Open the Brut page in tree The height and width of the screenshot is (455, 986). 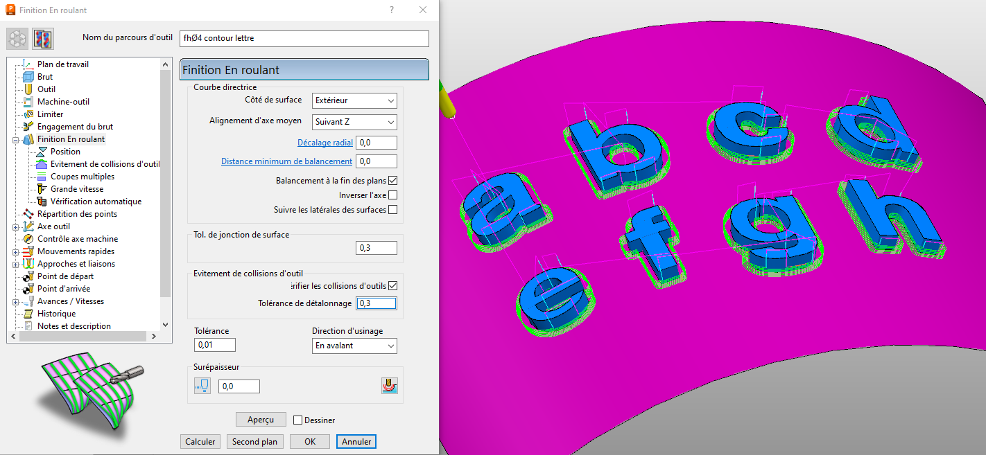(44, 77)
